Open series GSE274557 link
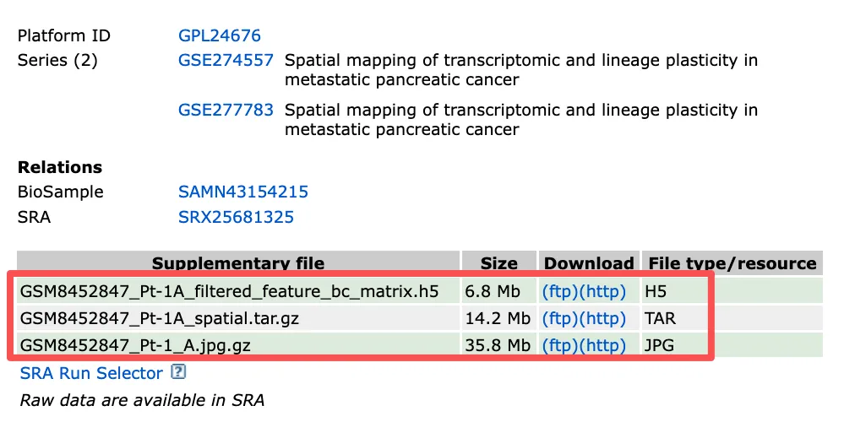 point(226,61)
